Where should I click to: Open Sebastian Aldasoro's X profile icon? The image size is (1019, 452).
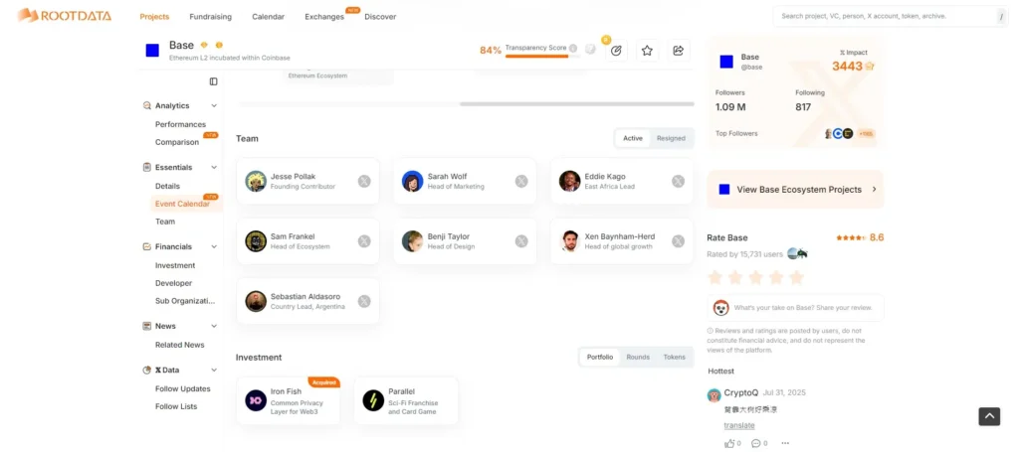[364, 301]
